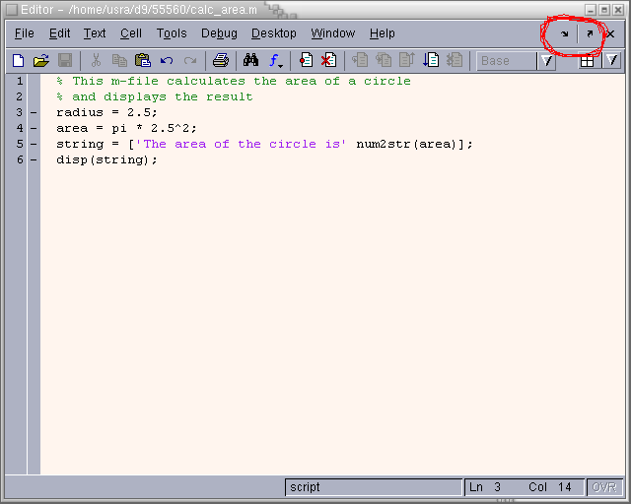631x504 pixels.
Task: Open the Desktop menu
Action: (x=274, y=33)
